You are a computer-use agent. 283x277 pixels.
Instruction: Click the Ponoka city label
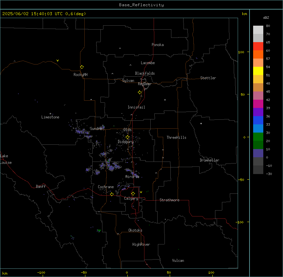[158, 45]
